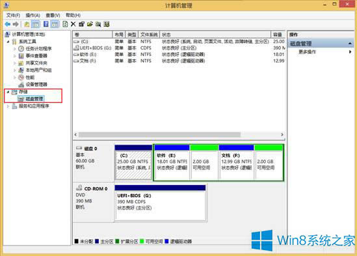Select 磁盘管理 in the tree

34,98
